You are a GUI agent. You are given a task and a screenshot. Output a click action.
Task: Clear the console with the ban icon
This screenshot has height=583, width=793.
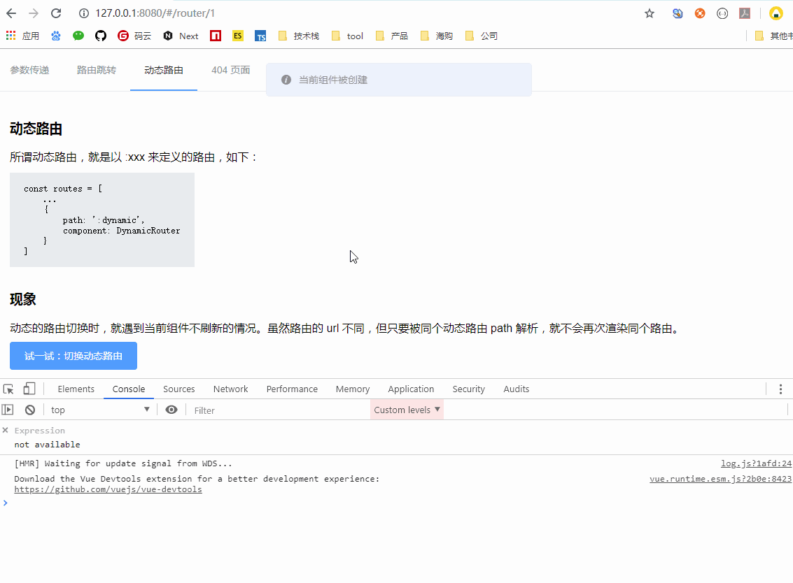tap(30, 410)
